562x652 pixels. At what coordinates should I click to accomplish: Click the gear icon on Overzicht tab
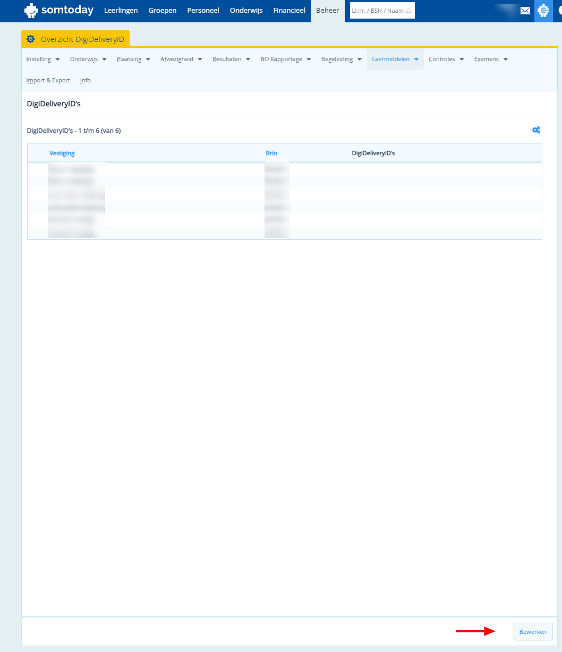[x=30, y=39]
